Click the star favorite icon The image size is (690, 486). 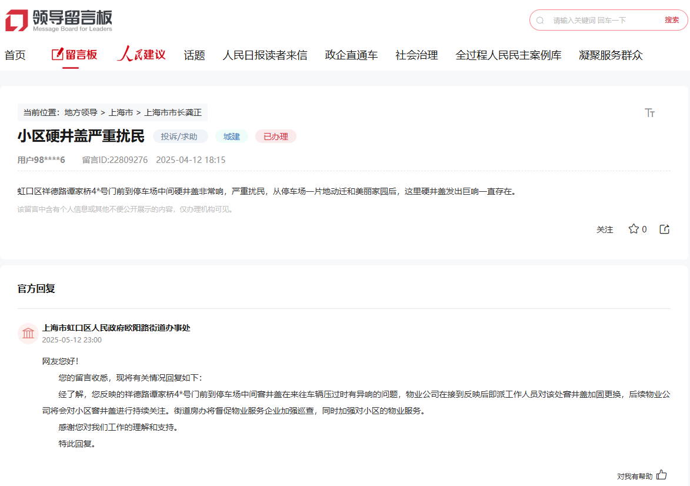(x=634, y=229)
